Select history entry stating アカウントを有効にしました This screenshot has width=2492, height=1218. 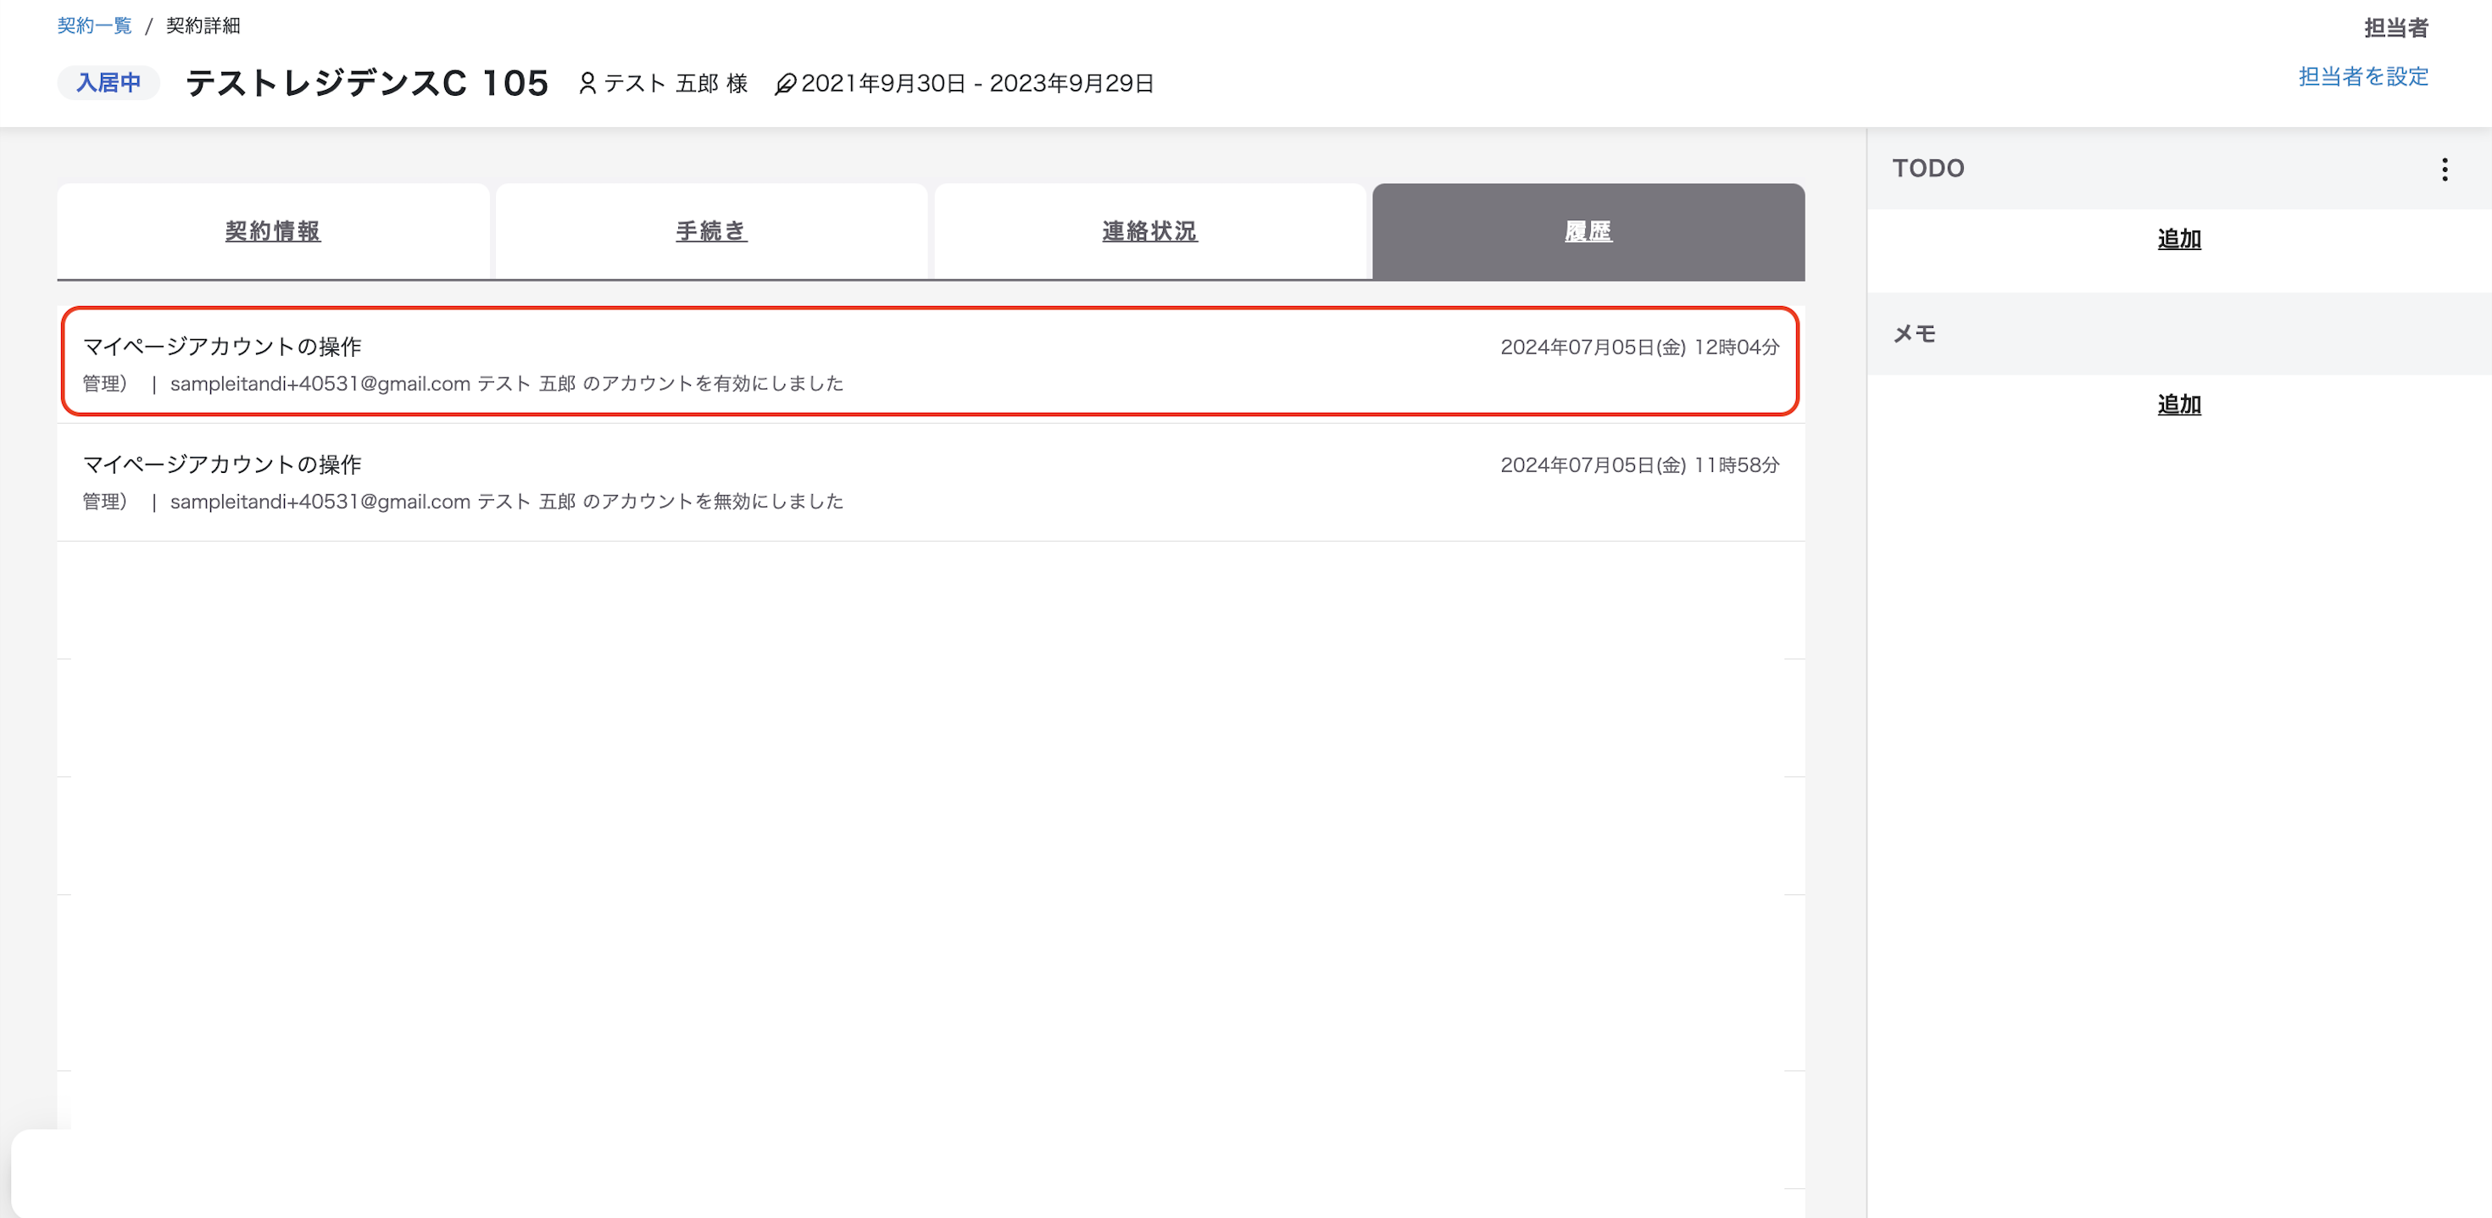click(x=930, y=362)
